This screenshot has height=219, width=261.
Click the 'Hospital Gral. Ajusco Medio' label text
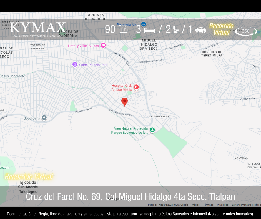(122, 88)
